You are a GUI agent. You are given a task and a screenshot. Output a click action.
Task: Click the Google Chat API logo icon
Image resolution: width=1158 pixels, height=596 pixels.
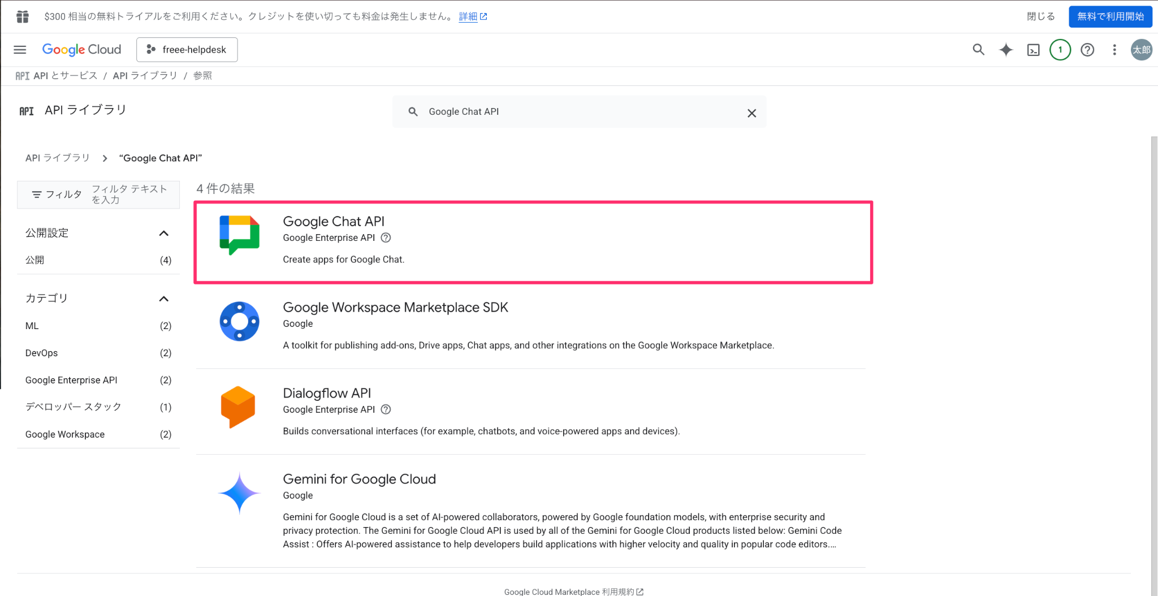tap(239, 235)
